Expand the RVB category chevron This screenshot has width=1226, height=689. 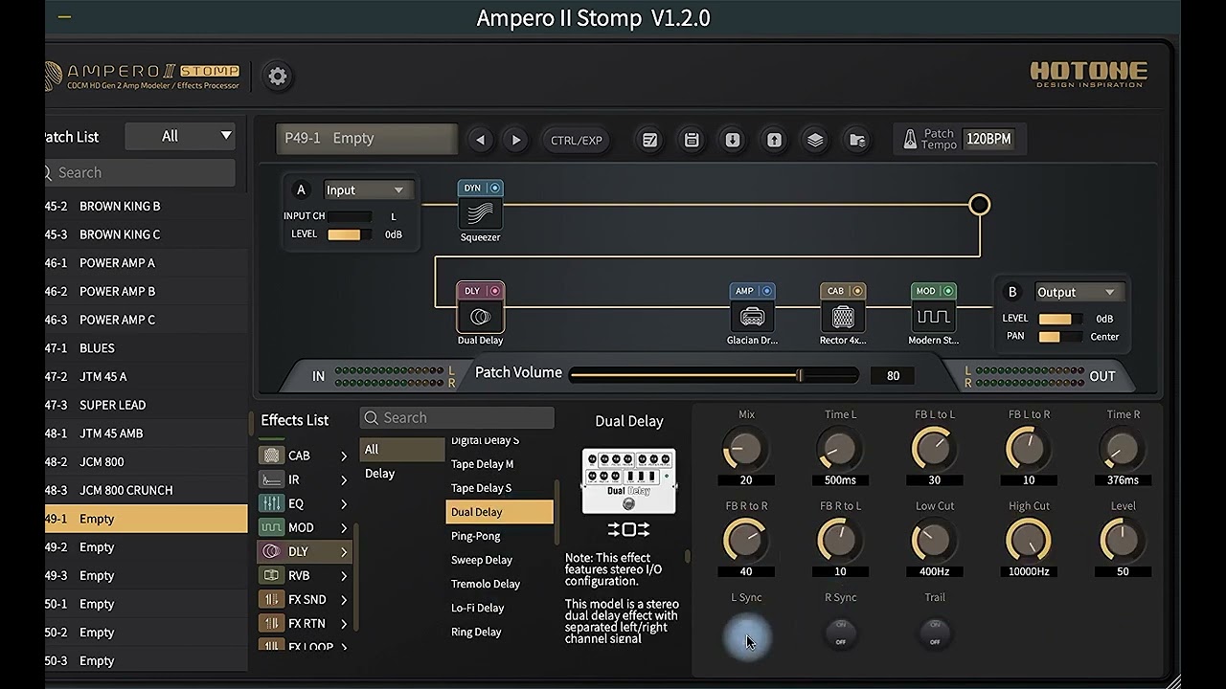pyautogui.click(x=344, y=575)
